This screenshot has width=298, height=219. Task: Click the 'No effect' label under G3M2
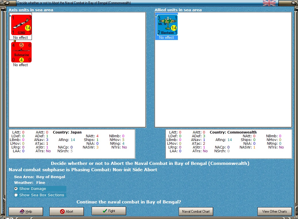click(x=20, y=37)
